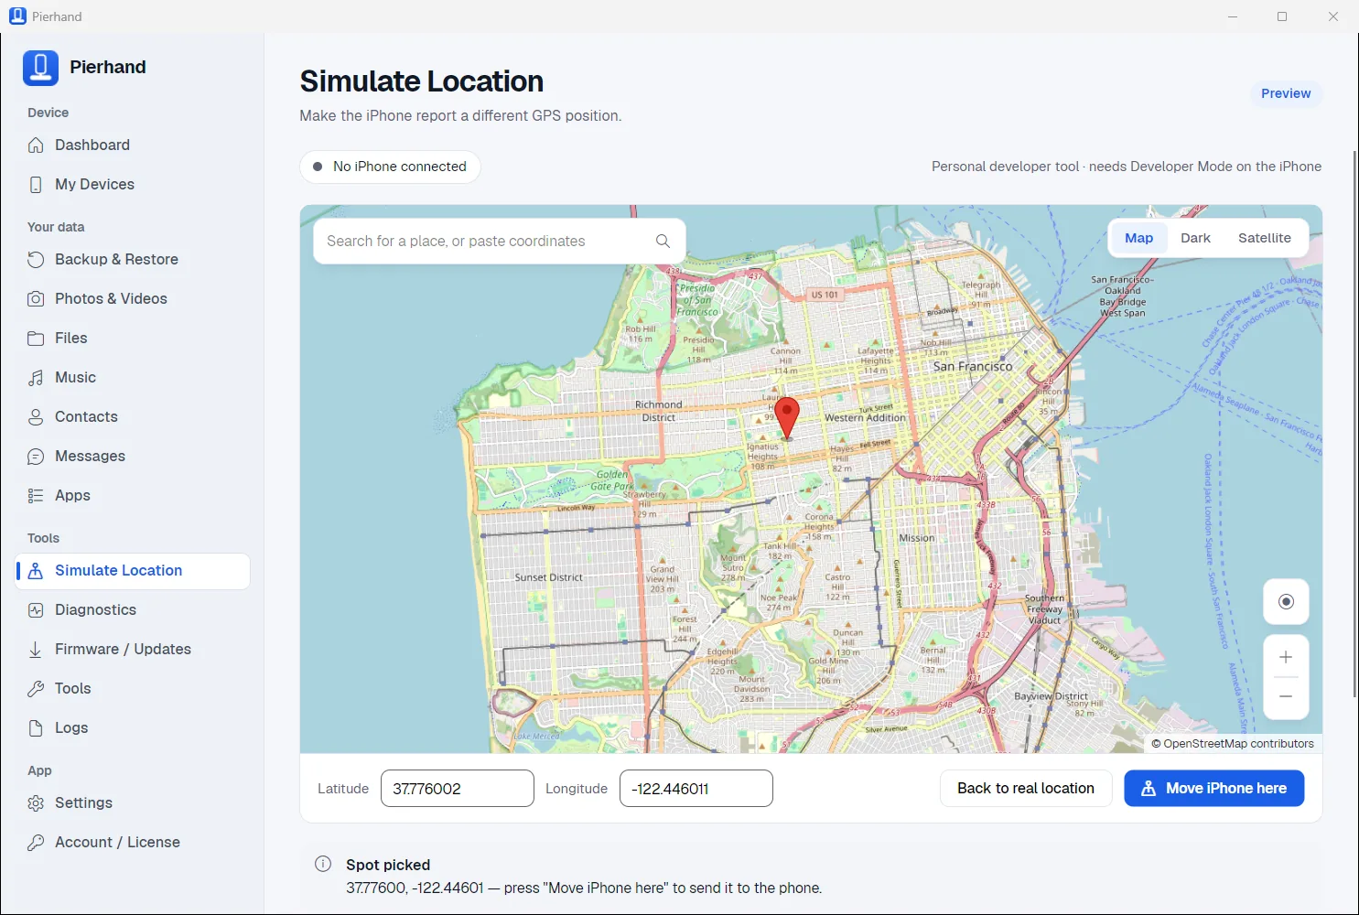Click Back to real location button

[x=1026, y=789]
